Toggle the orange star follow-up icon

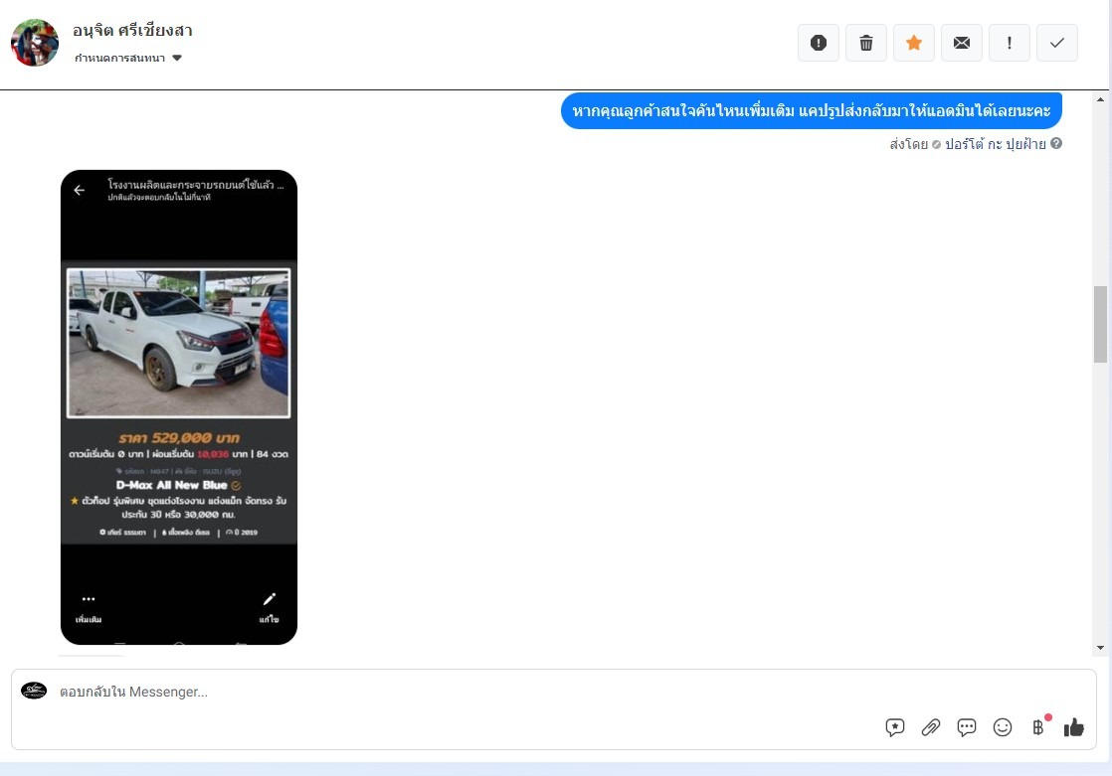point(914,43)
